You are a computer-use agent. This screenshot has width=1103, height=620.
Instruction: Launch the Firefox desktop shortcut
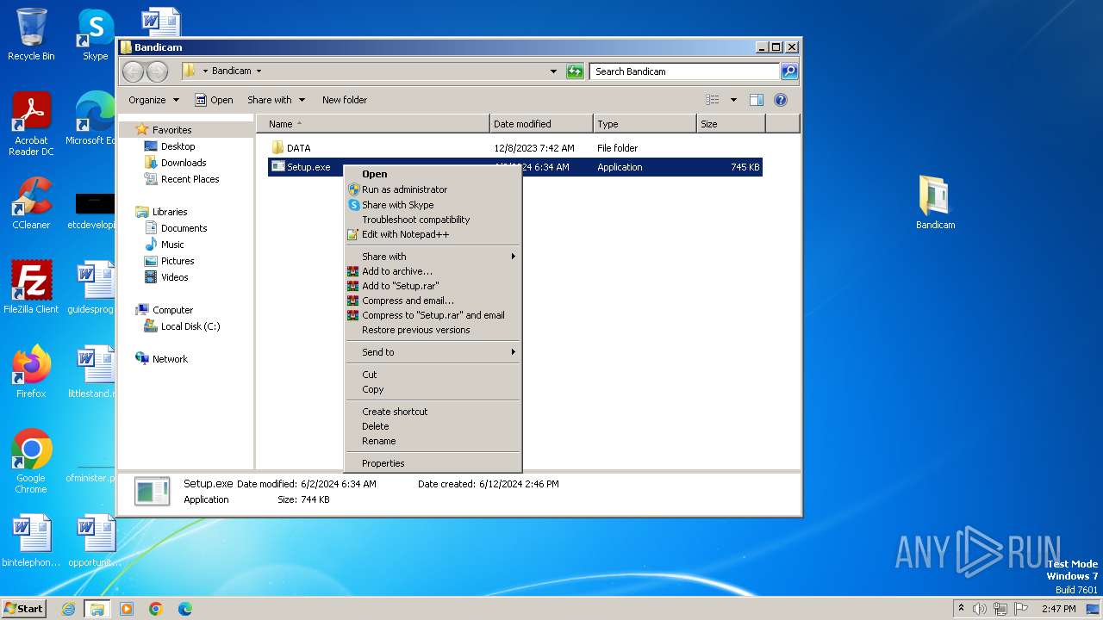click(31, 372)
